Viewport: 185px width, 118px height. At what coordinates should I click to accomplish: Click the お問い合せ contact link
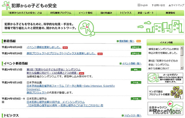point(159,5)
